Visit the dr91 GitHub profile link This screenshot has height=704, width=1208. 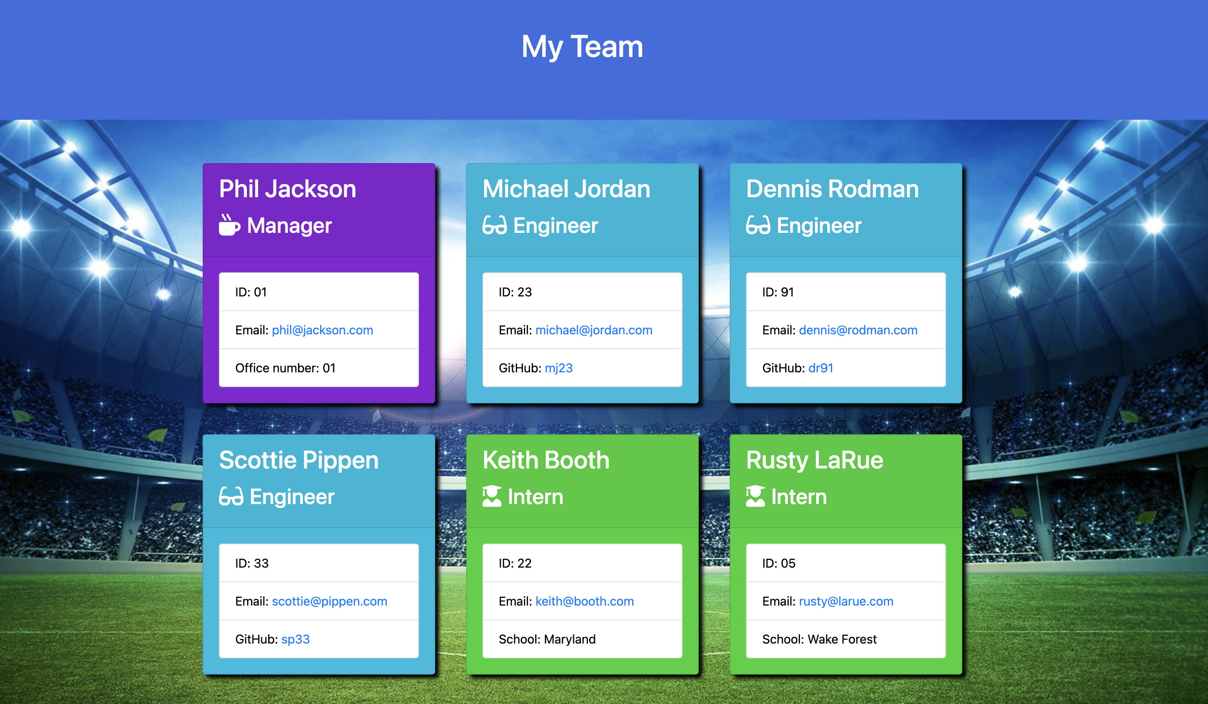coord(821,368)
